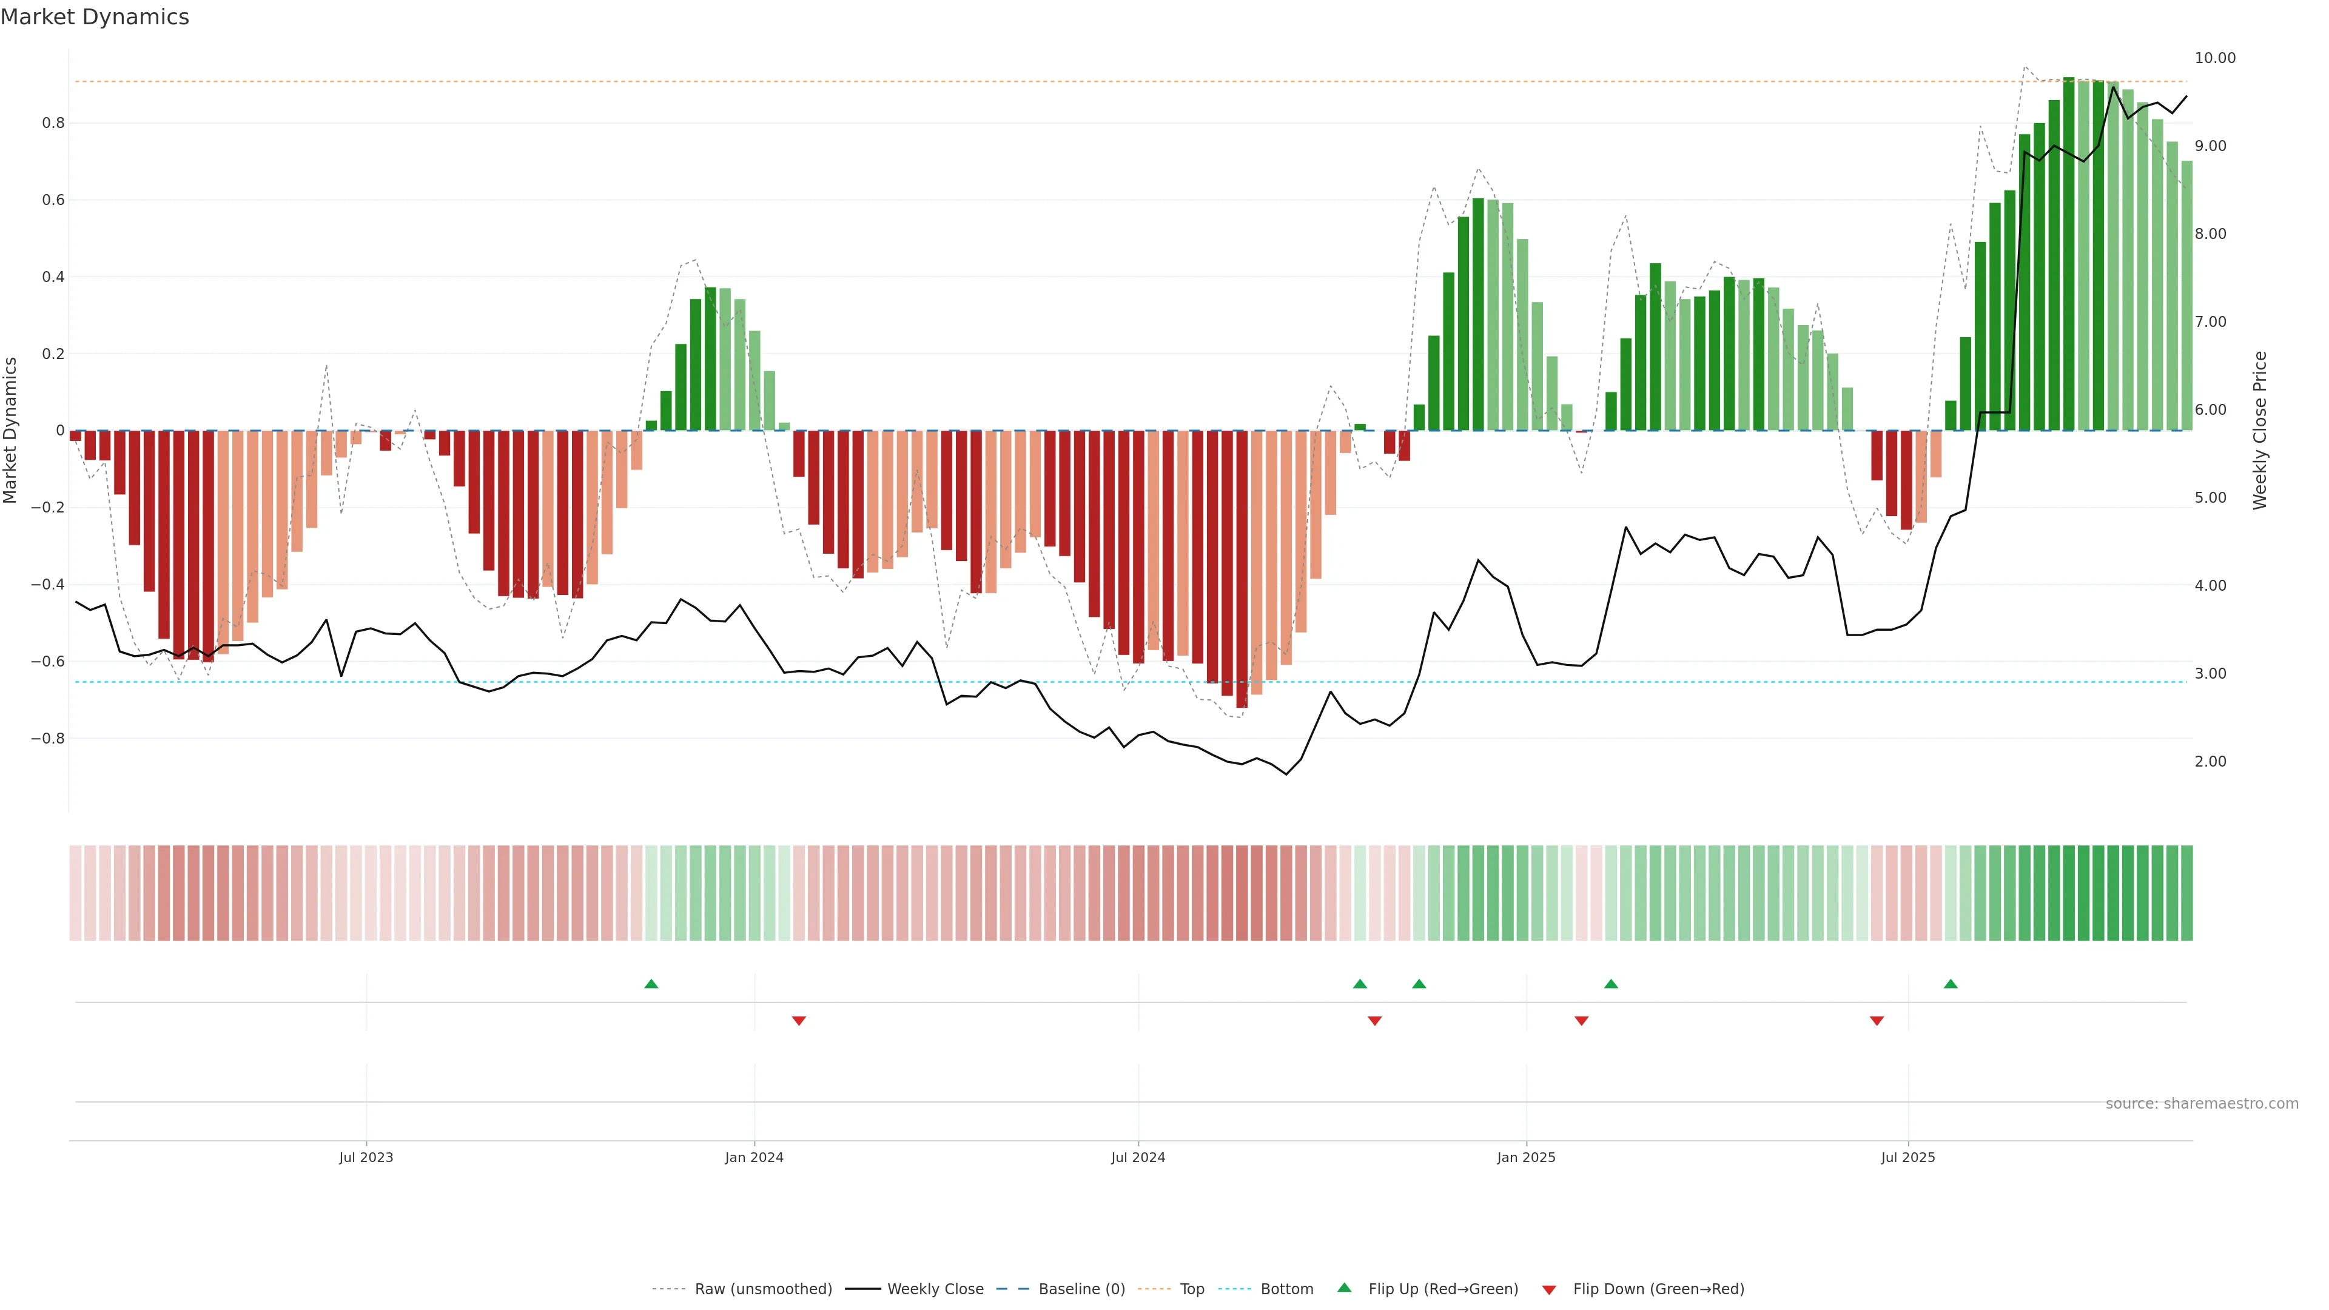Click the last green Flip Up marker after Jul 2025
The image size is (2329, 1310).
click(1950, 984)
